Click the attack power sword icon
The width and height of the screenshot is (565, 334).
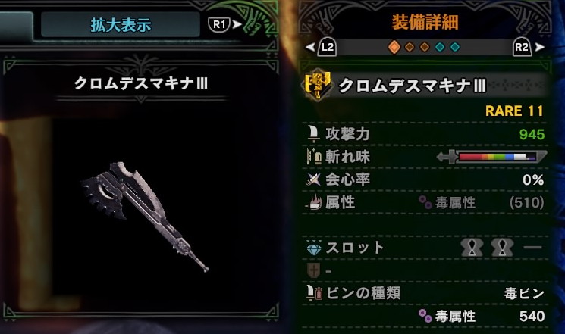click(313, 133)
